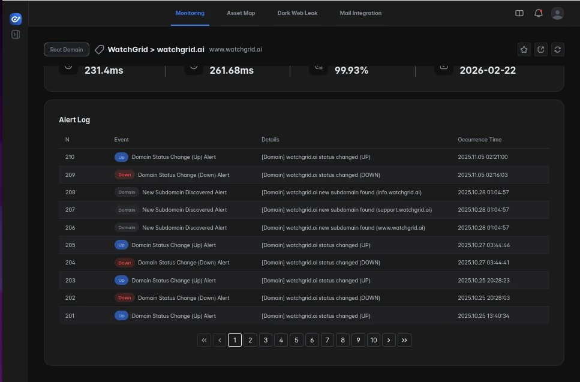580x382 pixels.
Task: Open www.watchgrid.ai link
Action: tap(236, 49)
